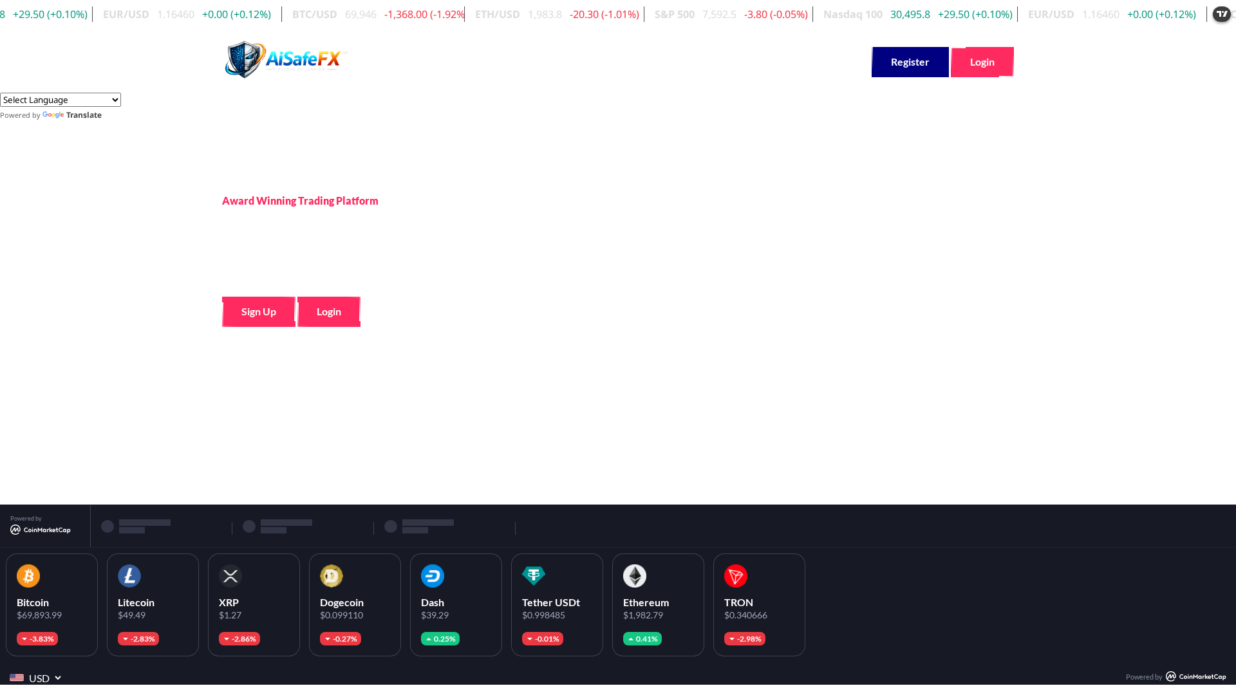Click the TRON coin icon
The height and width of the screenshot is (695, 1236).
[x=736, y=576]
